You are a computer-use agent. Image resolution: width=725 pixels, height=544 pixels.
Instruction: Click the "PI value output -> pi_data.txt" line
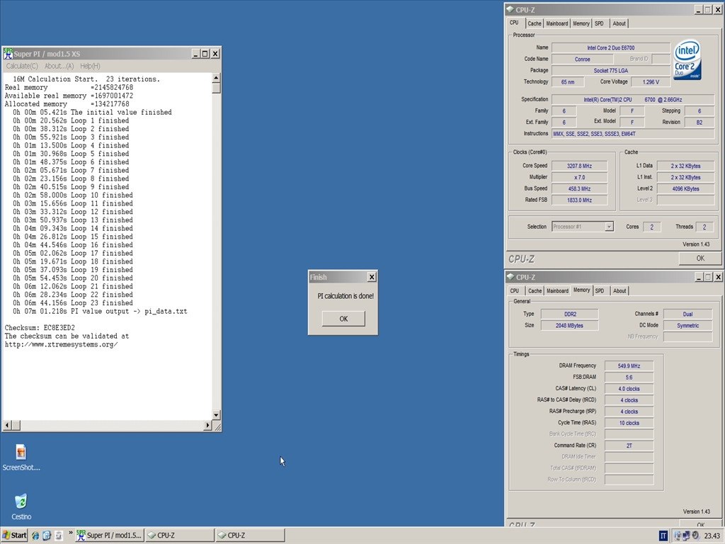pyautogui.click(x=100, y=312)
